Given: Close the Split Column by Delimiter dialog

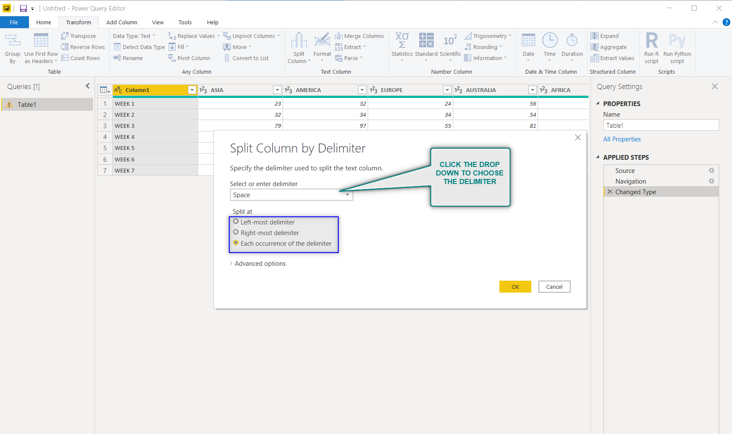Looking at the screenshot, I should 578,137.
